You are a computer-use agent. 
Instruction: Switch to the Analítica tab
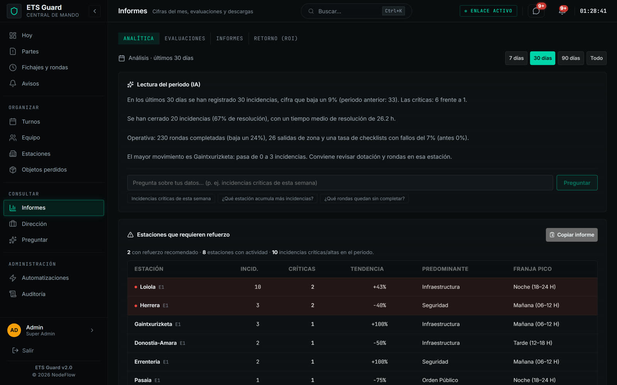138,38
